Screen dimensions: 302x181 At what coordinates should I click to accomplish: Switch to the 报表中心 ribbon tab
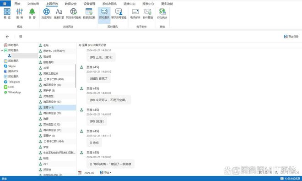[148, 4]
